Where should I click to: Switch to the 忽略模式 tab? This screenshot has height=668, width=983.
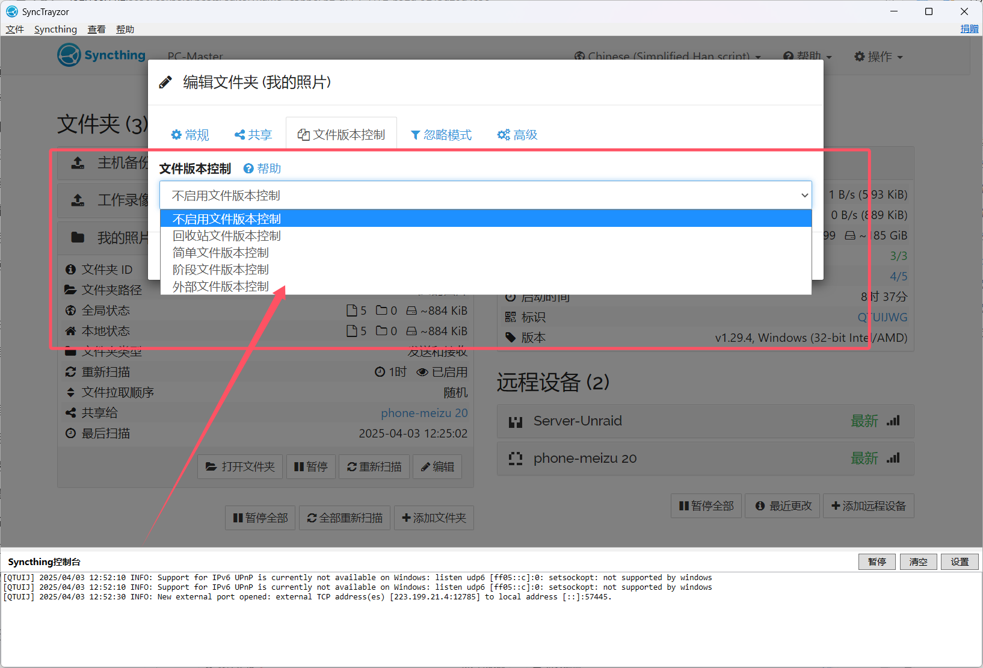441,135
